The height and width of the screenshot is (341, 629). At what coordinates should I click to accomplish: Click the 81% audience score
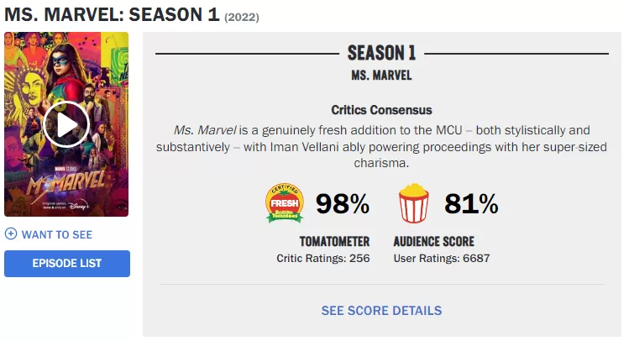[x=471, y=204]
